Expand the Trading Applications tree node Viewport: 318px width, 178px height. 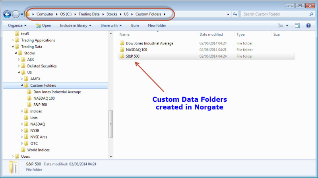click(13, 40)
